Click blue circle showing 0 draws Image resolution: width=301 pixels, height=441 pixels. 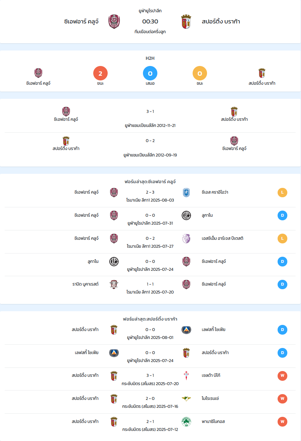pyautogui.click(x=150, y=74)
